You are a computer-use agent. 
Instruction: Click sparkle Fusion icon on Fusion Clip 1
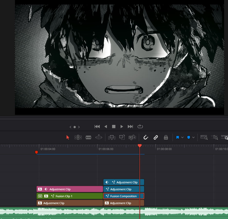53,196
